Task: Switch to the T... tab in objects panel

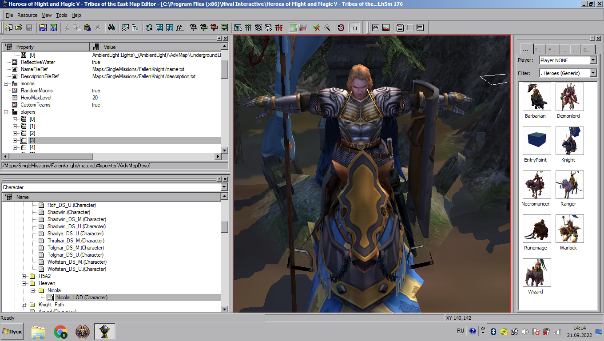Action: tap(539, 49)
